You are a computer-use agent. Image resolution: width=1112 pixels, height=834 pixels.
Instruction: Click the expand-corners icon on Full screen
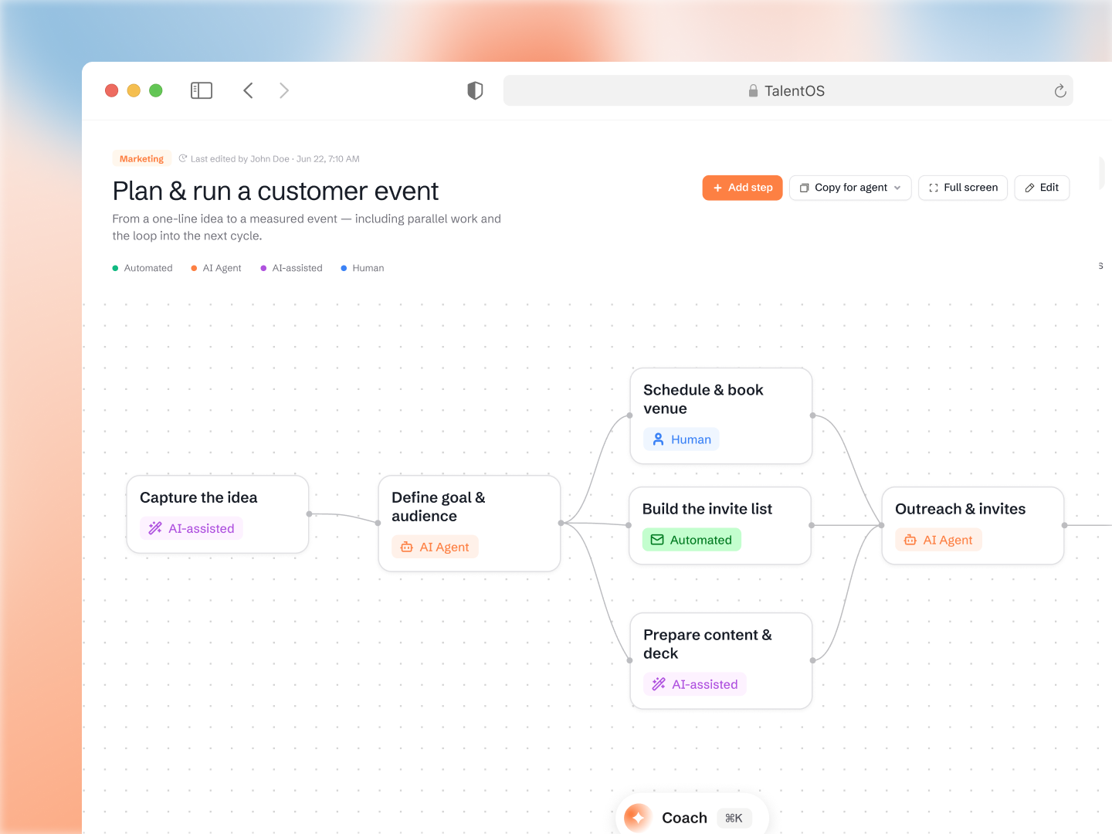click(x=933, y=188)
